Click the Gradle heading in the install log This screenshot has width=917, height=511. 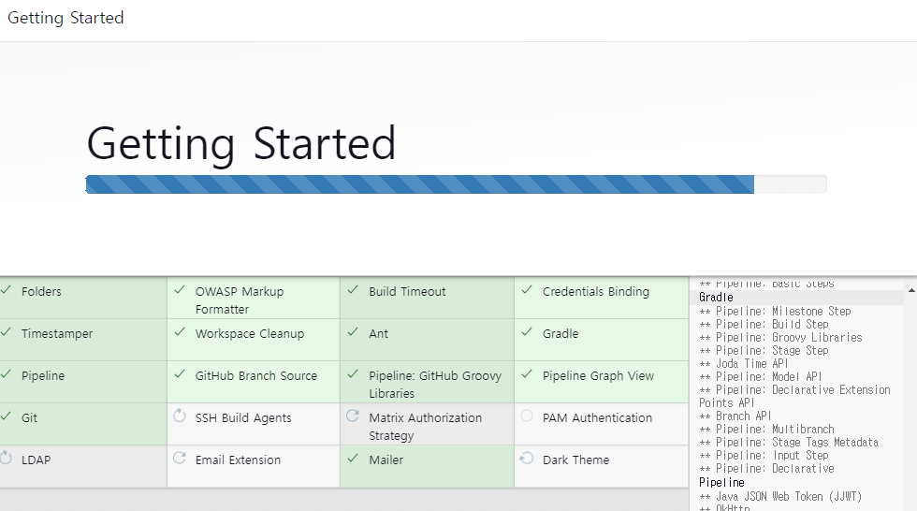[716, 297]
